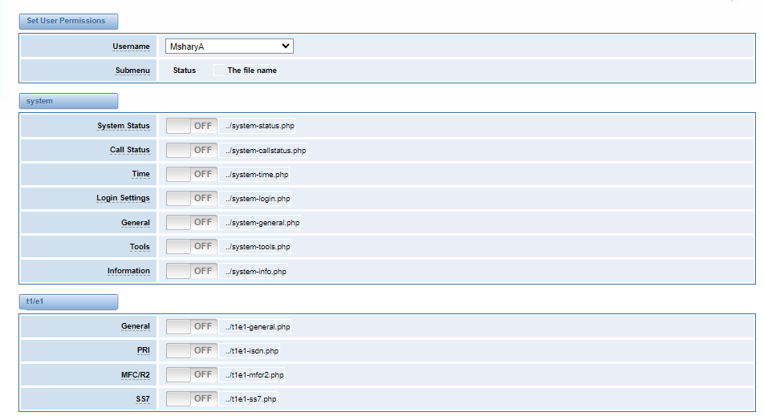
Task: Enable the Tools permission switch
Action: 192,246
